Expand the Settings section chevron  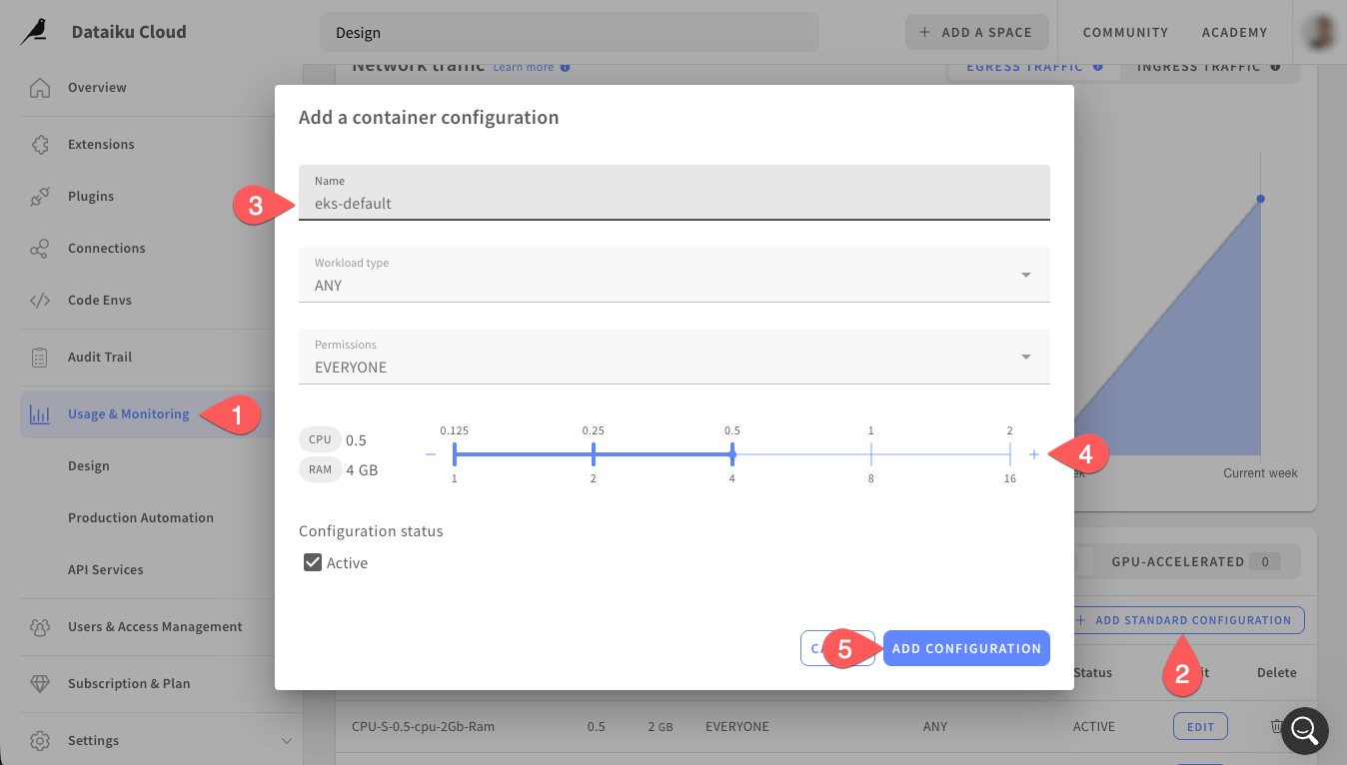[287, 741]
